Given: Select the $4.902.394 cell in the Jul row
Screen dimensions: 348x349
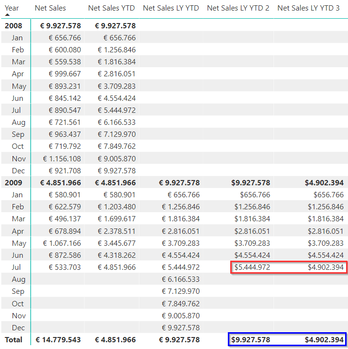Looking at the screenshot, I should pos(325,267).
